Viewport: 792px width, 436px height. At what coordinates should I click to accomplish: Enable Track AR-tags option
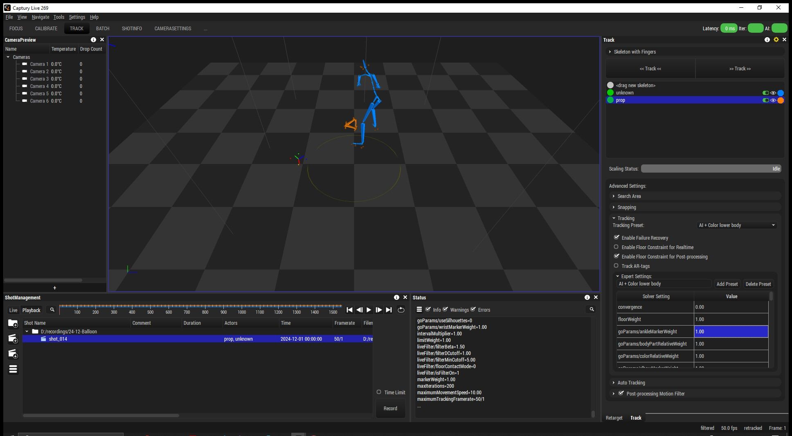616,266
